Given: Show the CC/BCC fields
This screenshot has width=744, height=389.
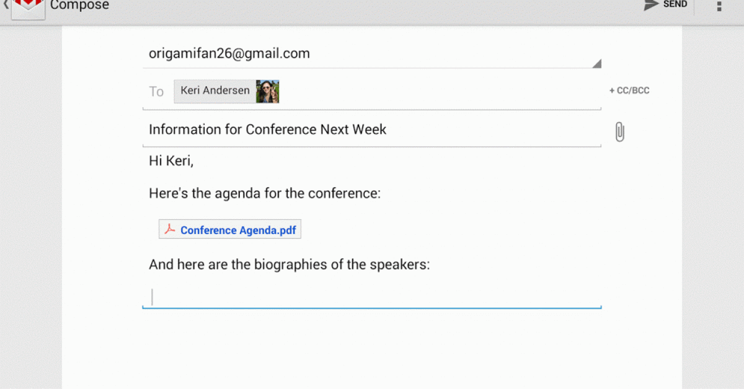Looking at the screenshot, I should pos(629,90).
